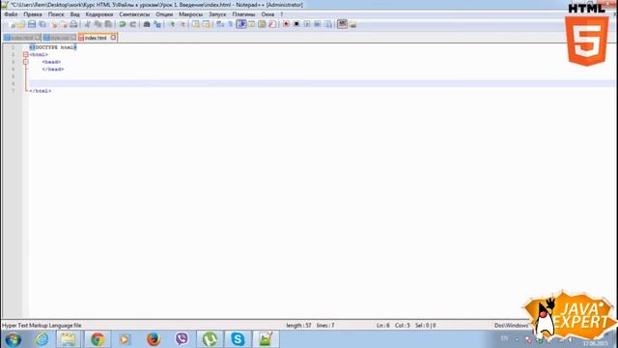Click the New file toolbar icon
The height and width of the screenshot is (348, 618).
click(x=11, y=24)
